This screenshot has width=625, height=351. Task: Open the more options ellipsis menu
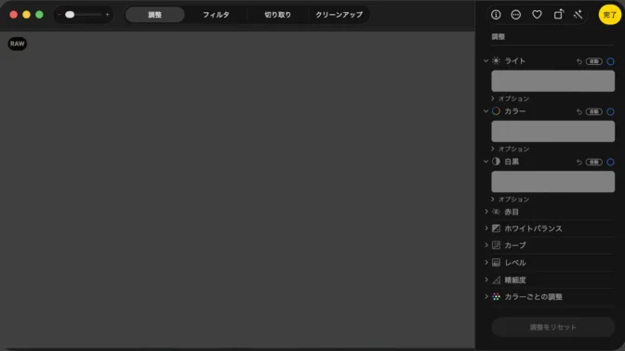coord(516,15)
